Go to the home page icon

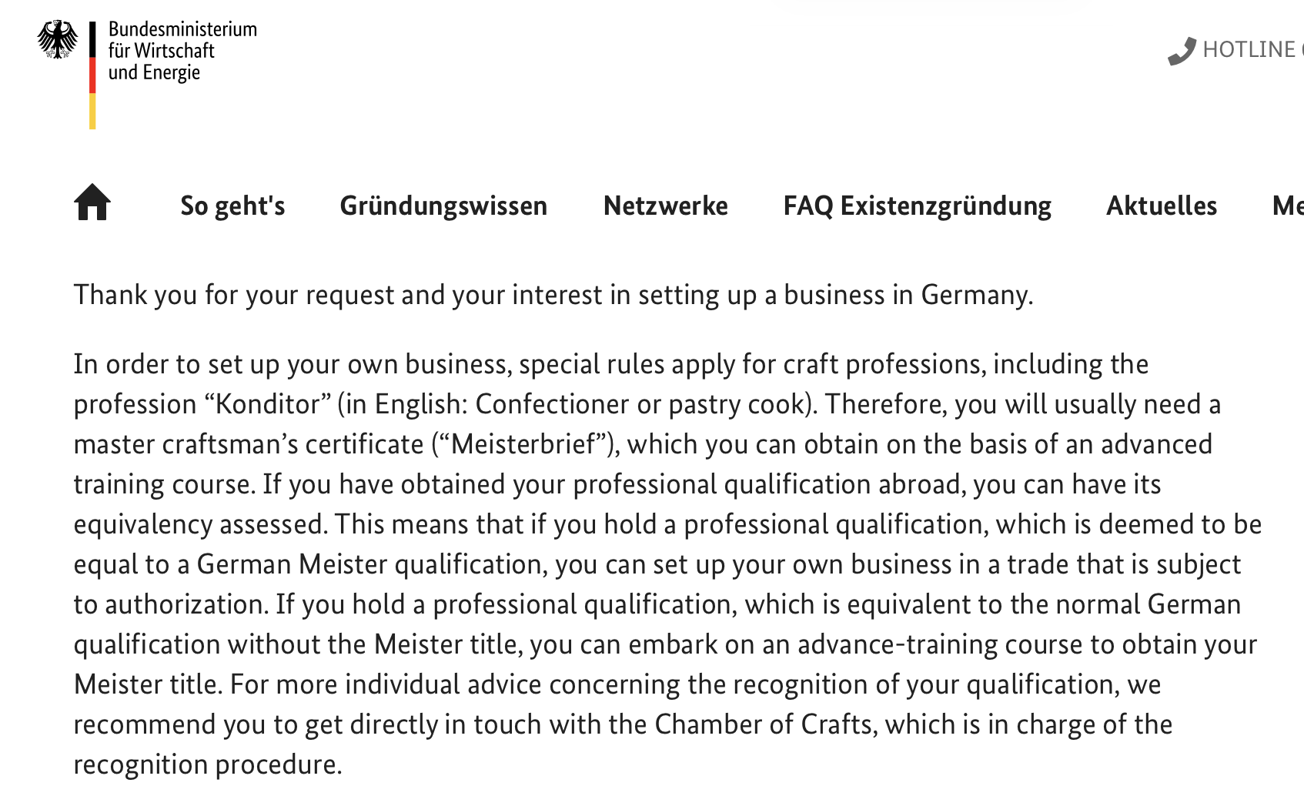click(92, 203)
